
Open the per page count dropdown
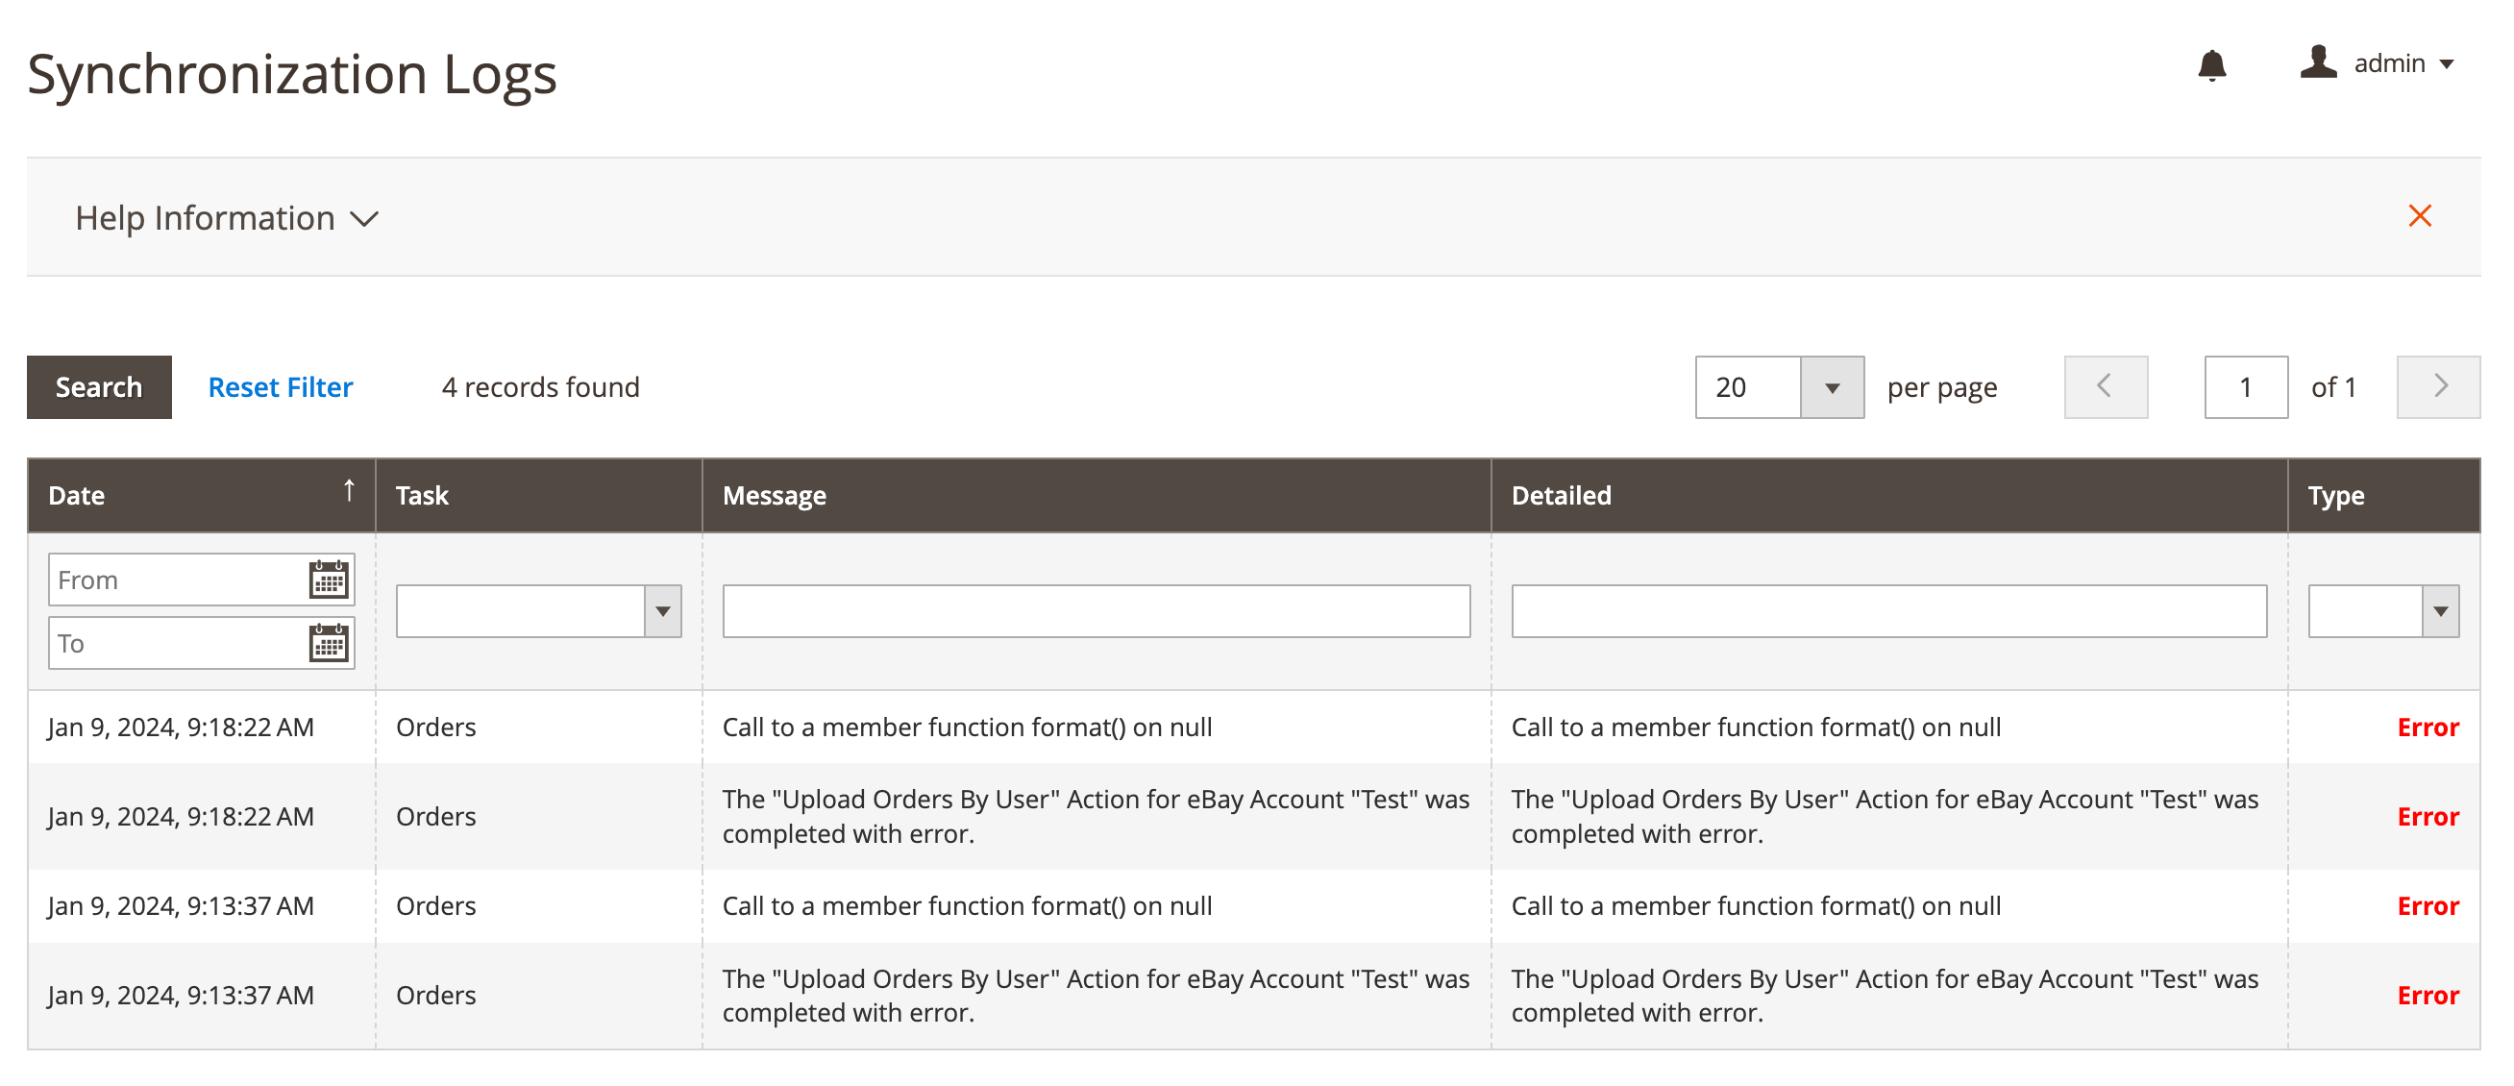1831,387
